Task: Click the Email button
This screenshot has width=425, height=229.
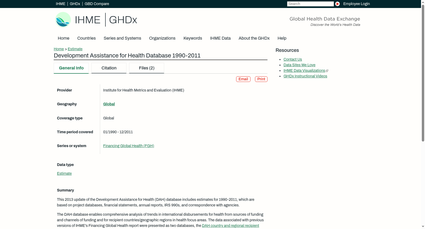Action: click(x=243, y=79)
